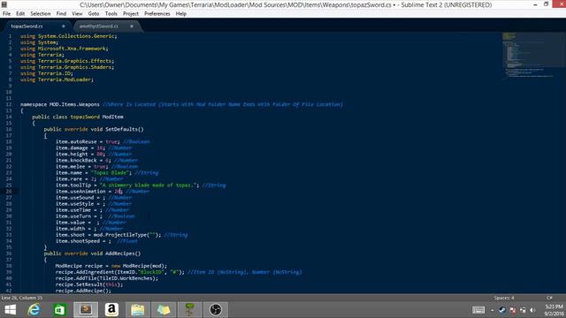Click the recipe.AddTile(TileID.WorkBenches) line
The height and width of the screenshot is (318, 566).
point(107,278)
